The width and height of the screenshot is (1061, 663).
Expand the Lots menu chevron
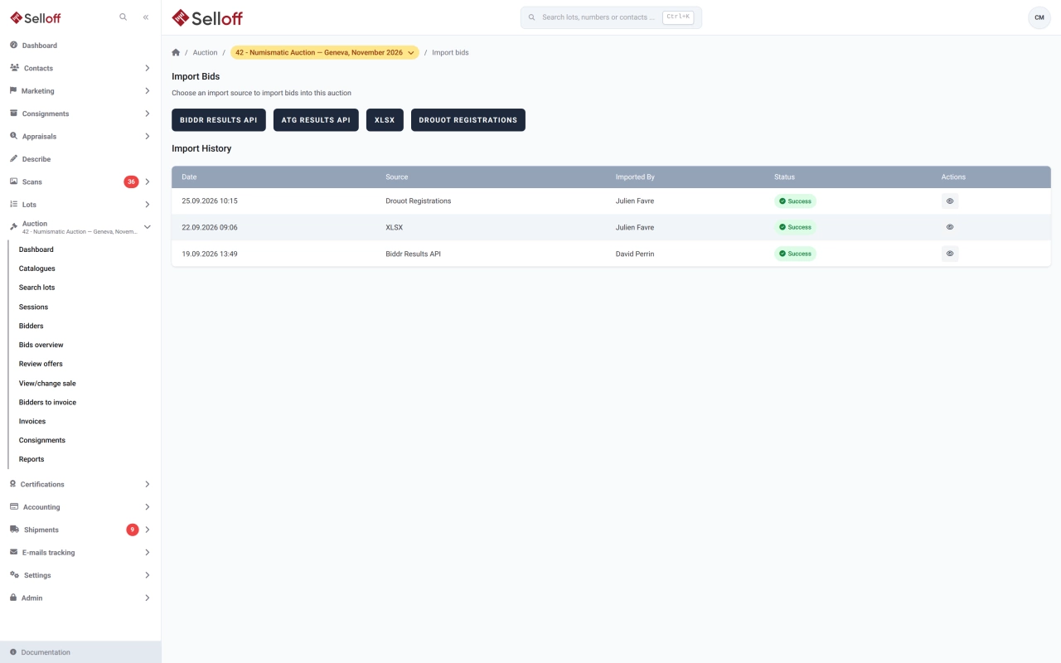click(x=148, y=204)
